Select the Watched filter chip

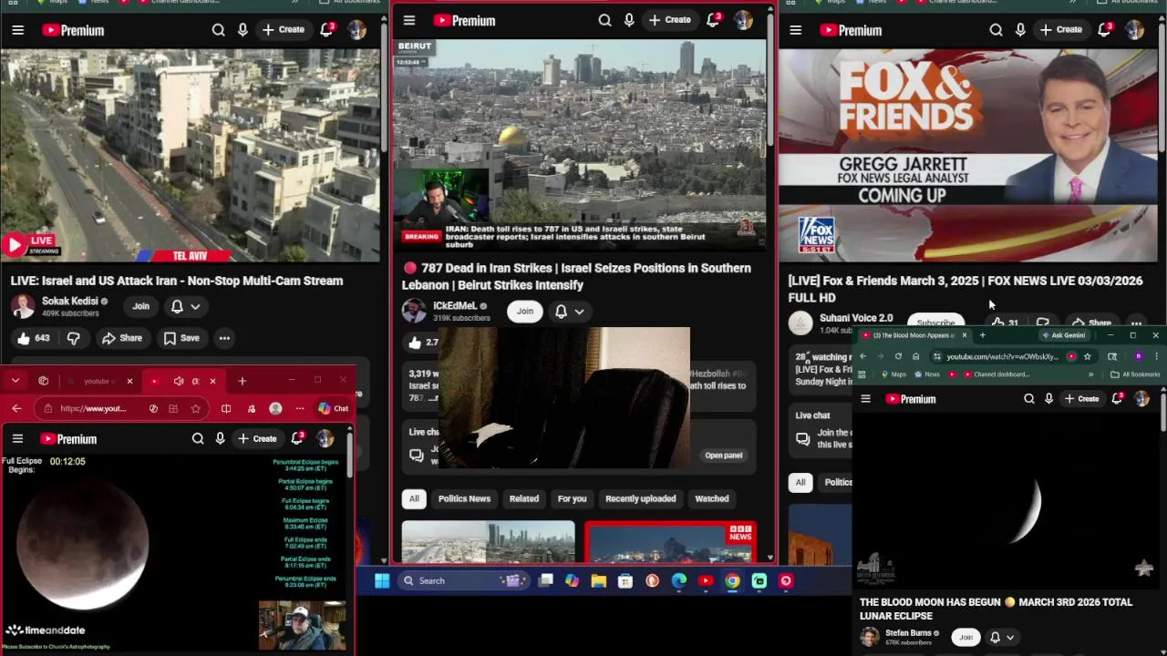[712, 498]
